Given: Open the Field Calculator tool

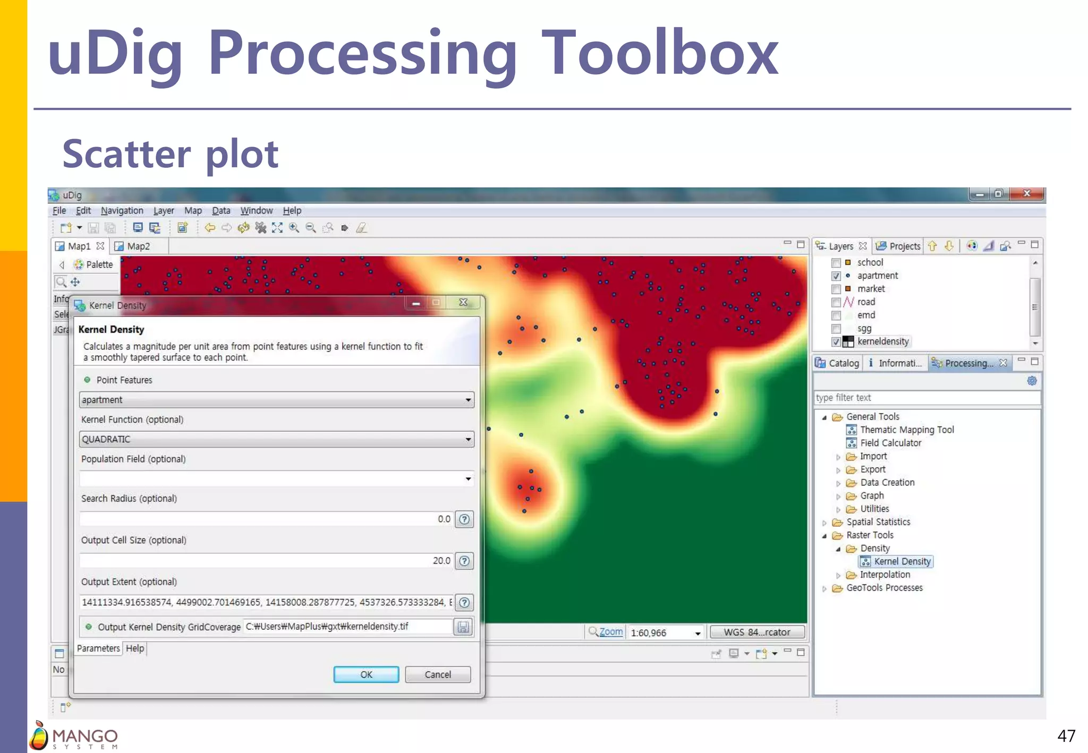Looking at the screenshot, I should [884, 443].
